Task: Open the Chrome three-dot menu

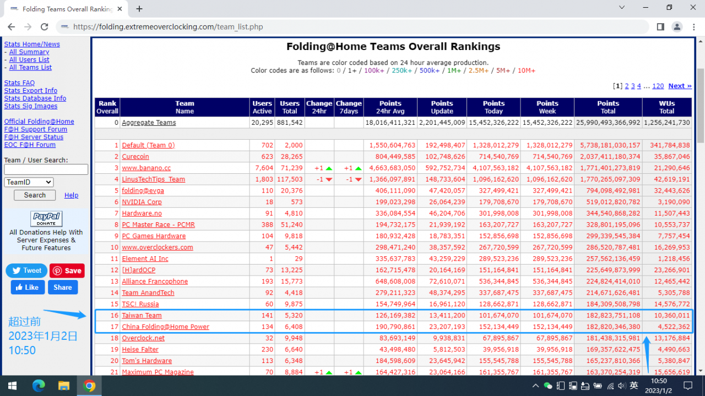Action: (693, 27)
